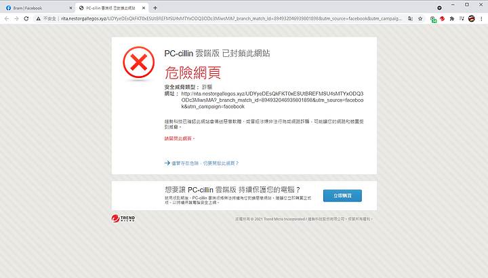Open the Google Translate page icon
Screen dimensions: 488x278
click(410, 19)
